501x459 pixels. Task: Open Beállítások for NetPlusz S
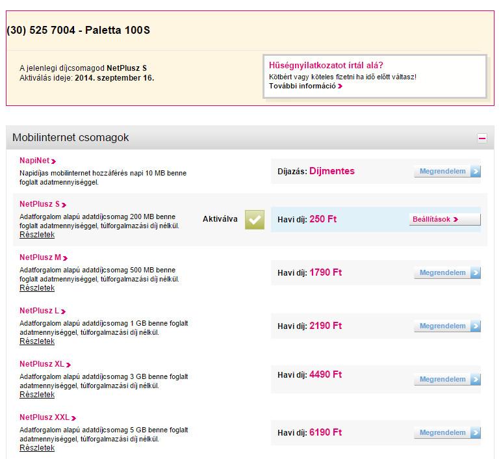point(444,219)
